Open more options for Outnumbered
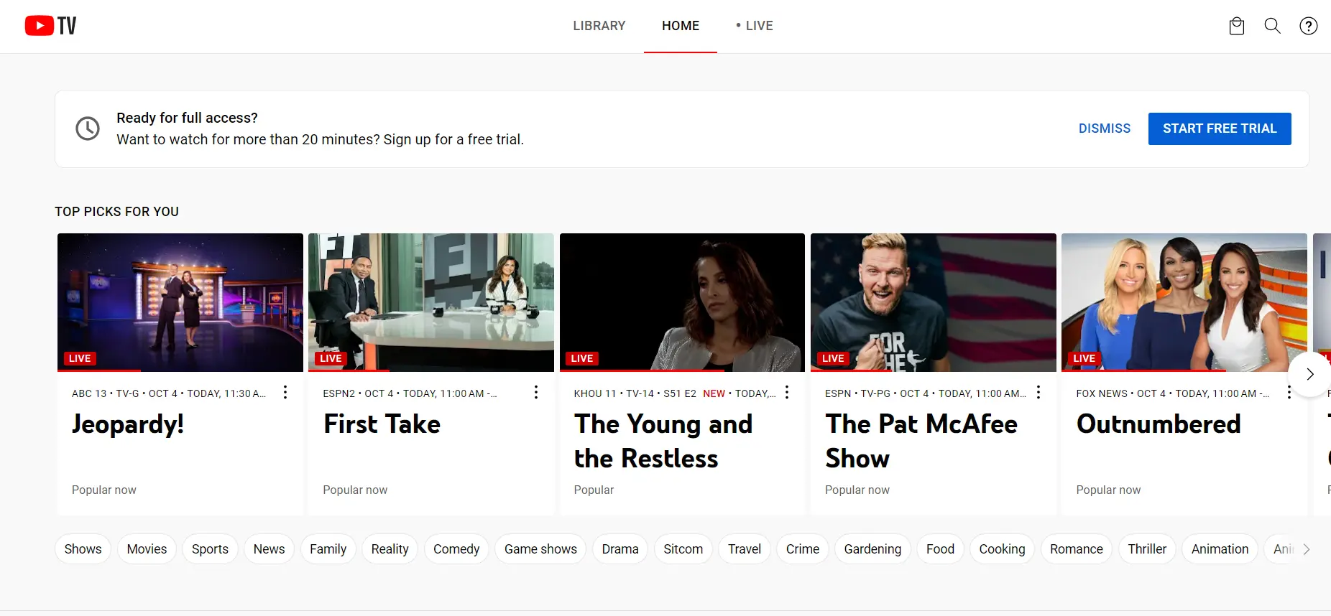The width and height of the screenshot is (1331, 616). coord(1289,392)
